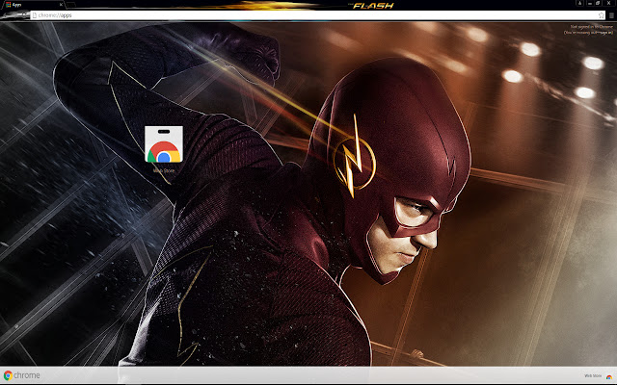The width and height of the screenshot is (617, 385).
Task: Click the Apps tab
Action: point(33,5)
